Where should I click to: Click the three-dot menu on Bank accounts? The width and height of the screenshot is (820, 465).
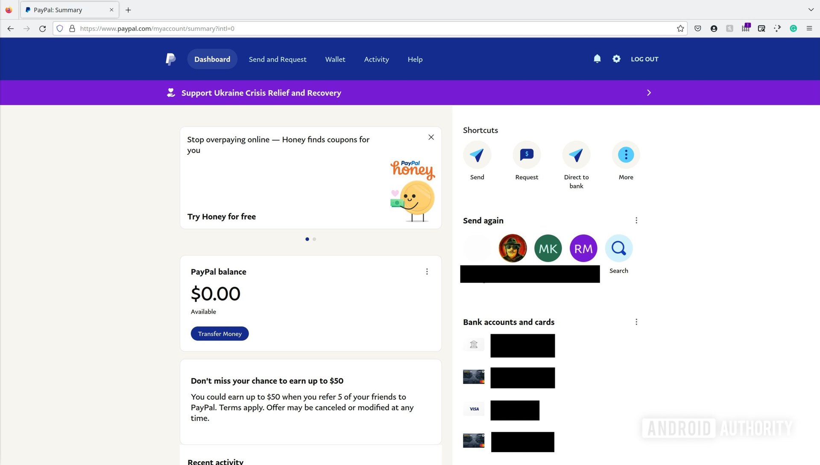point(636,322)
